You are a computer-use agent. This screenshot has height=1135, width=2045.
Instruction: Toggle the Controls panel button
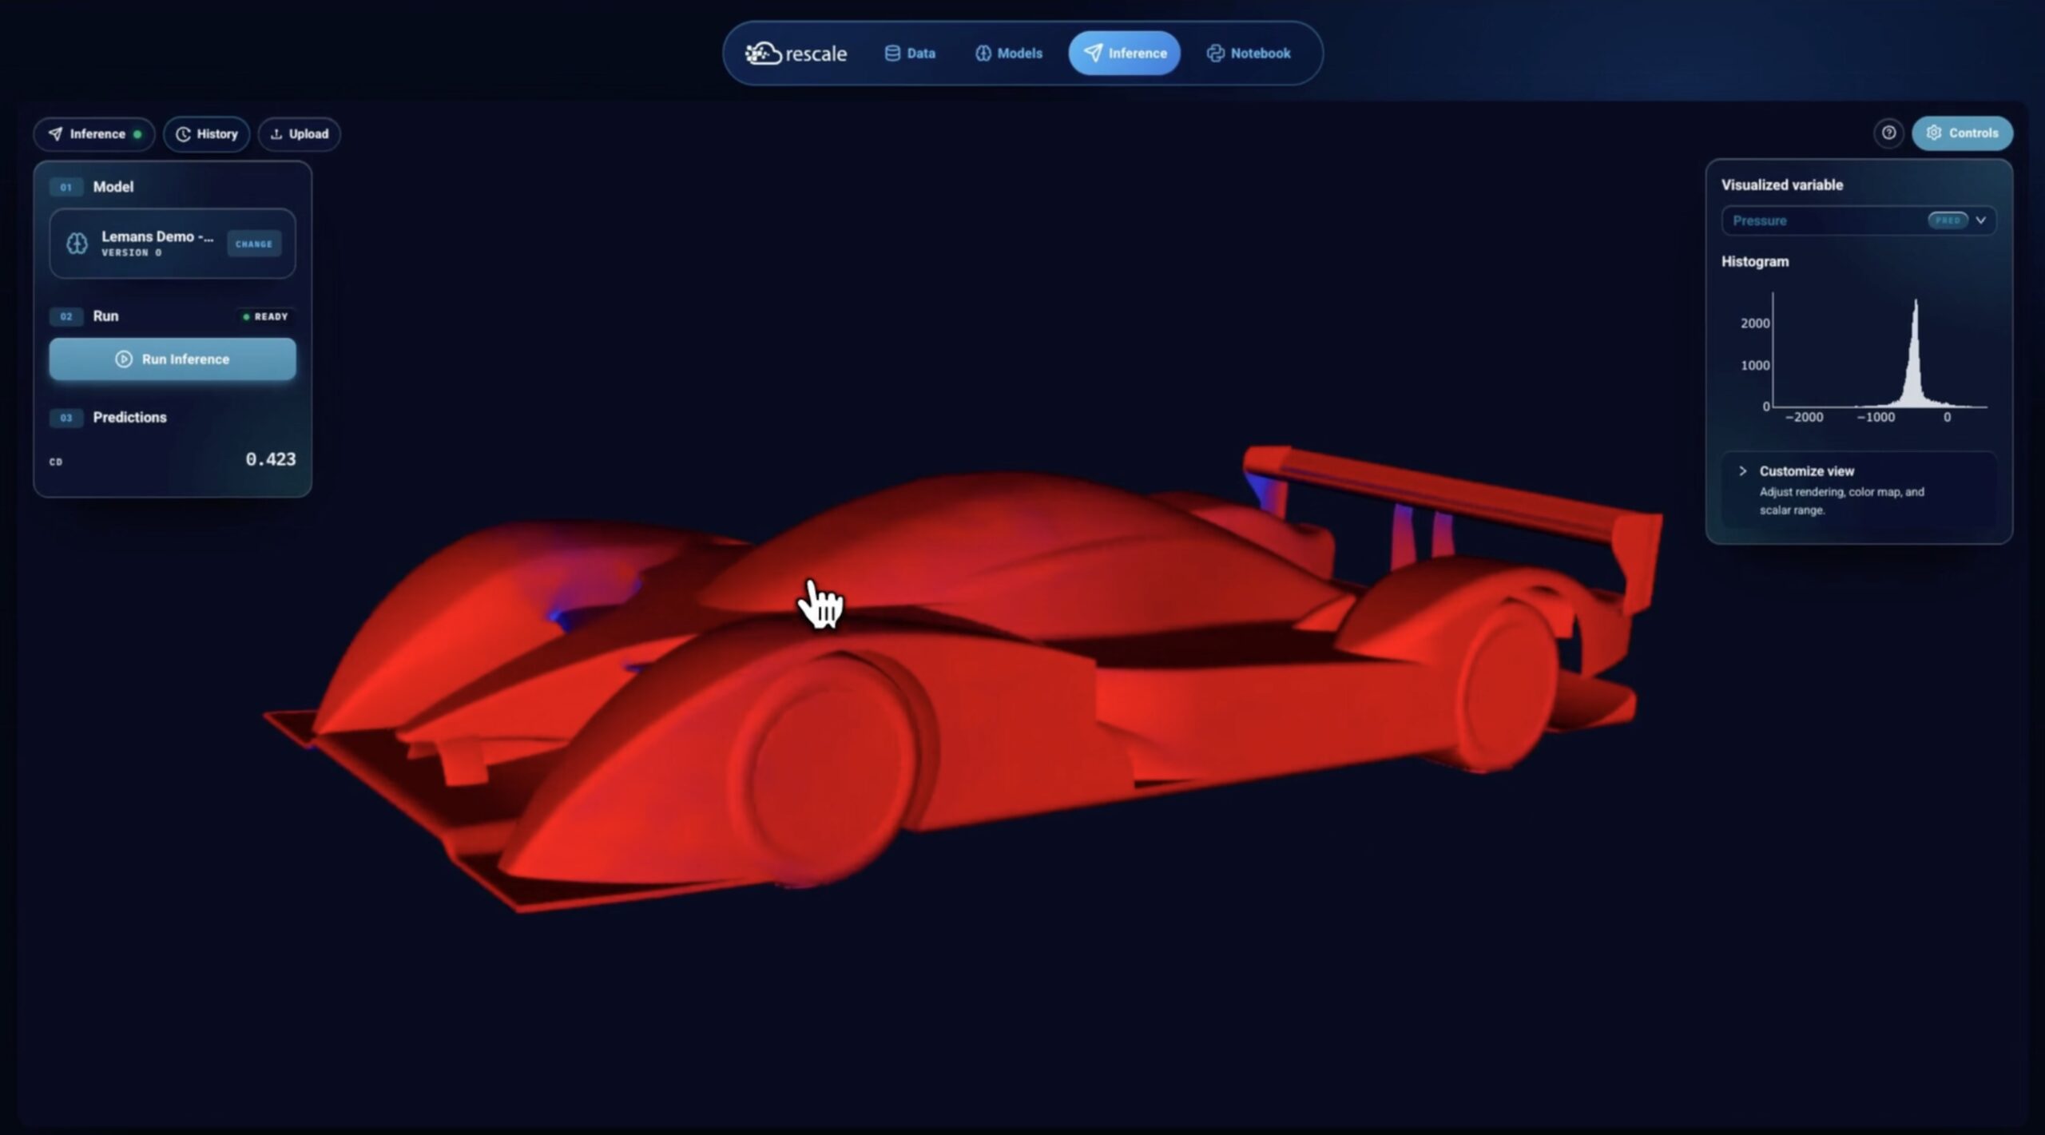click(x=1962, y=133)
